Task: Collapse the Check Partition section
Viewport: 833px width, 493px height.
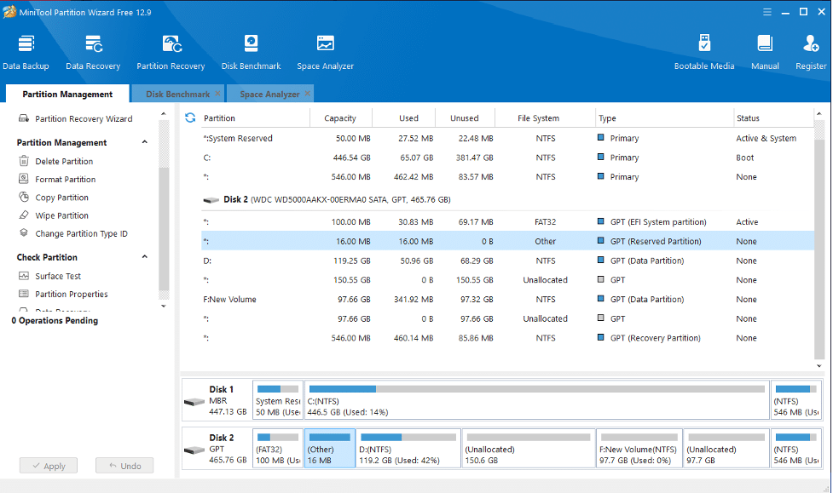Action: (144, 257)
